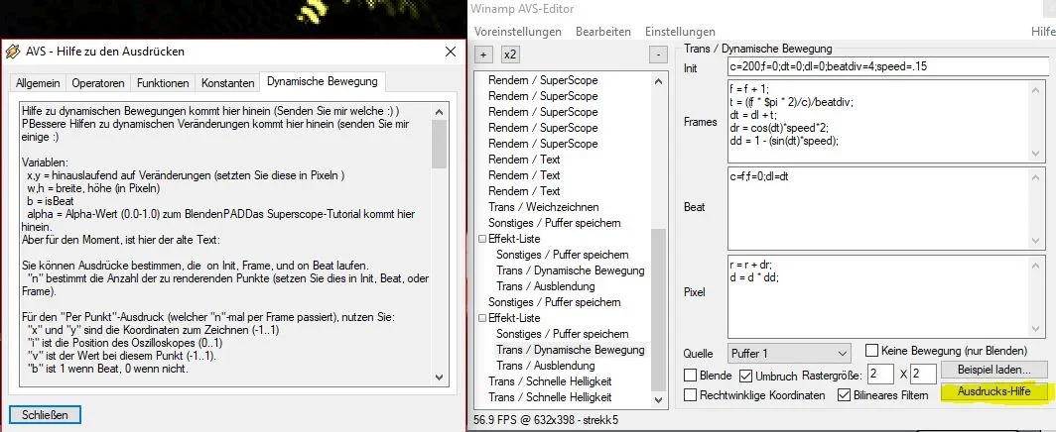
Task: Open the Voreinstellungen menu
Action: tap(518, 32)
